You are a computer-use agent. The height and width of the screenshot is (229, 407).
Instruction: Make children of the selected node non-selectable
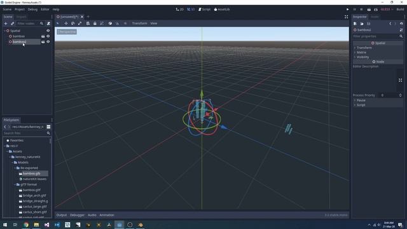[102, 24]
